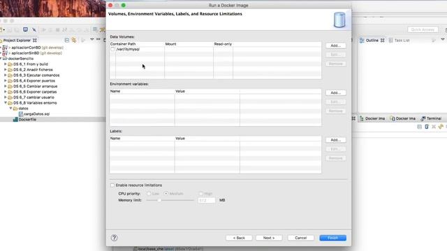Click the Memory limit MB input field
The width and height of the screenshot is (447, 251).
(x=207, y=200)
